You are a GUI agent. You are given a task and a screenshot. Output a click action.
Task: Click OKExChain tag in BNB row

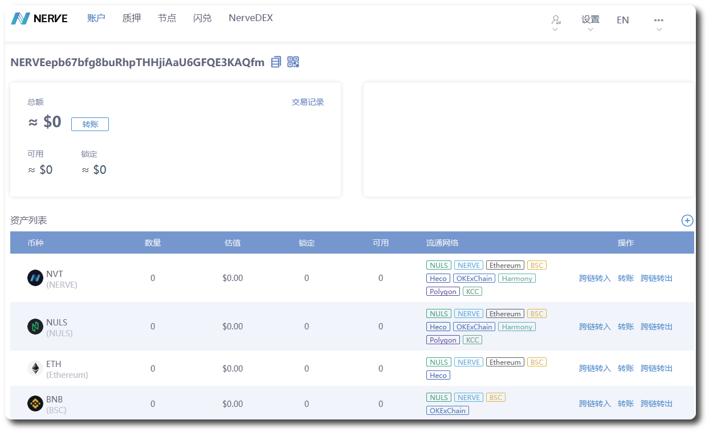[447, 410]
